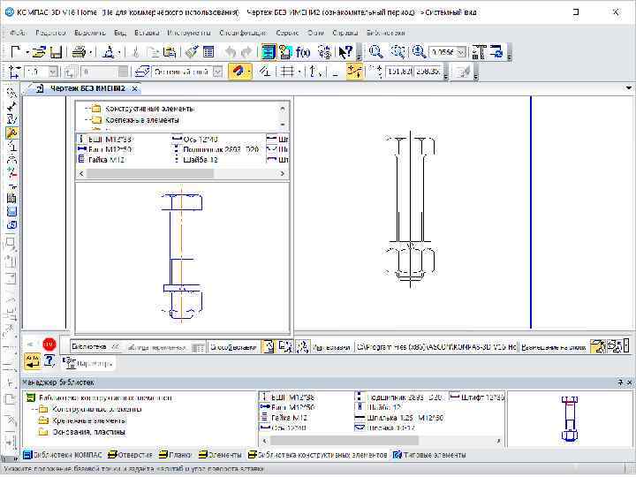Viewport: 636px width, 477px height.
Task: Click the red stop command button
Action: point(49,344)
